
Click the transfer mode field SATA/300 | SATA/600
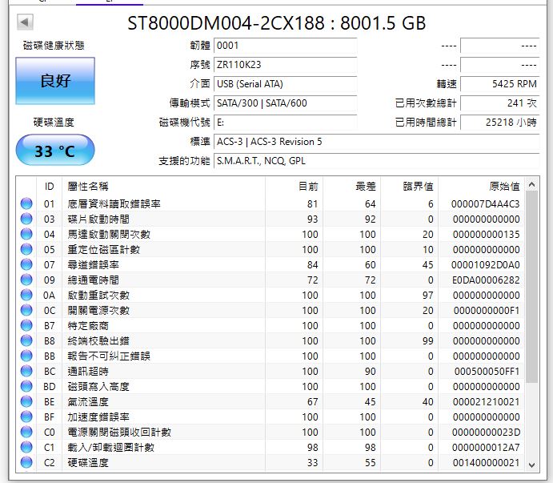[286, 103]
